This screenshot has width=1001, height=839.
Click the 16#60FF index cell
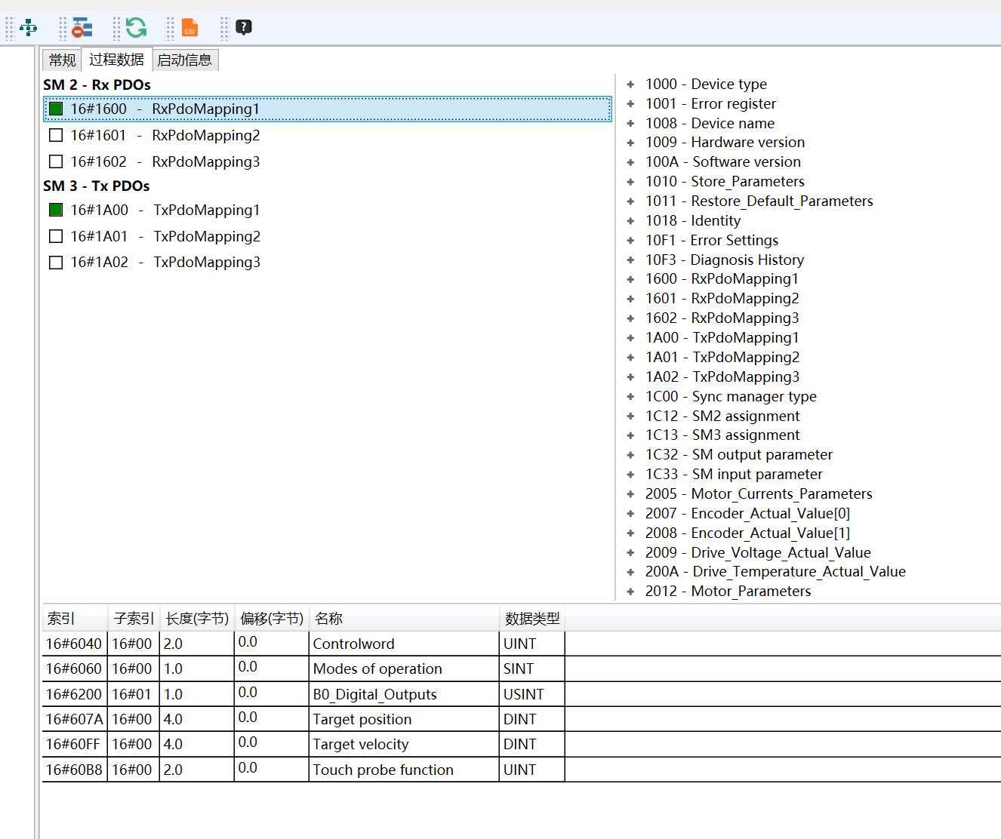pyautogui.click(x=75, y=744)
